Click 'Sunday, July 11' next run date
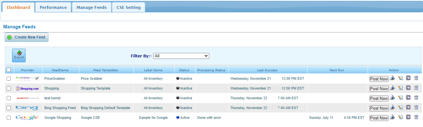The image size is (423, 127). pos(321,118)
